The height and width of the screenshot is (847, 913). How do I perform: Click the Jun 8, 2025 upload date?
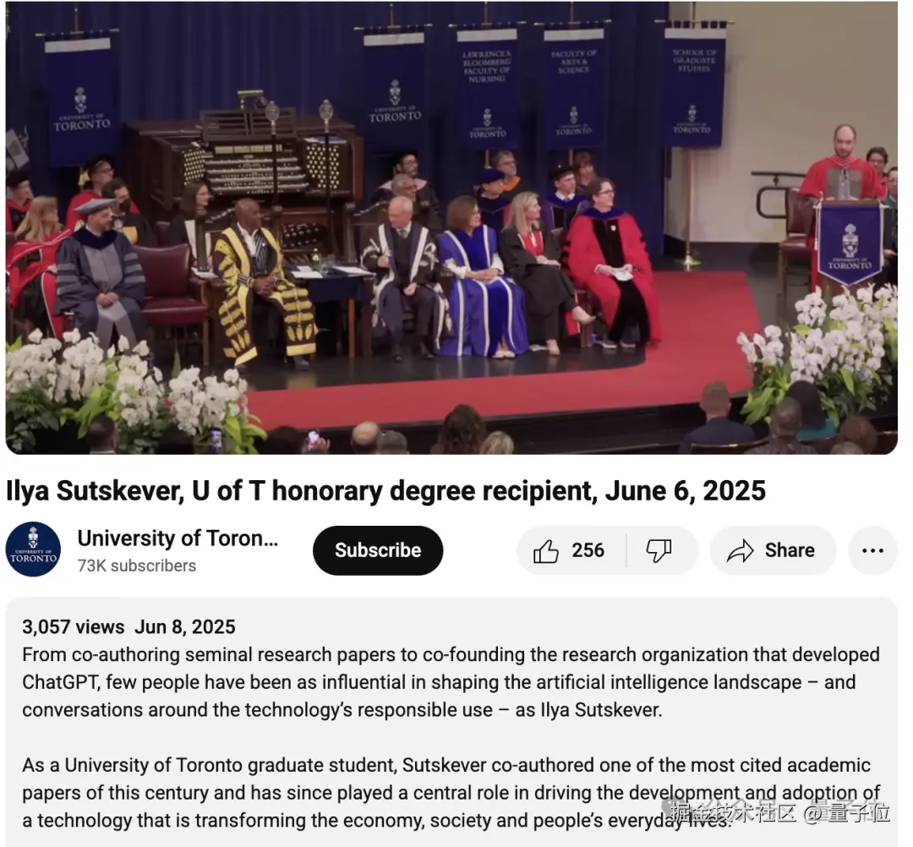point(184,626)
